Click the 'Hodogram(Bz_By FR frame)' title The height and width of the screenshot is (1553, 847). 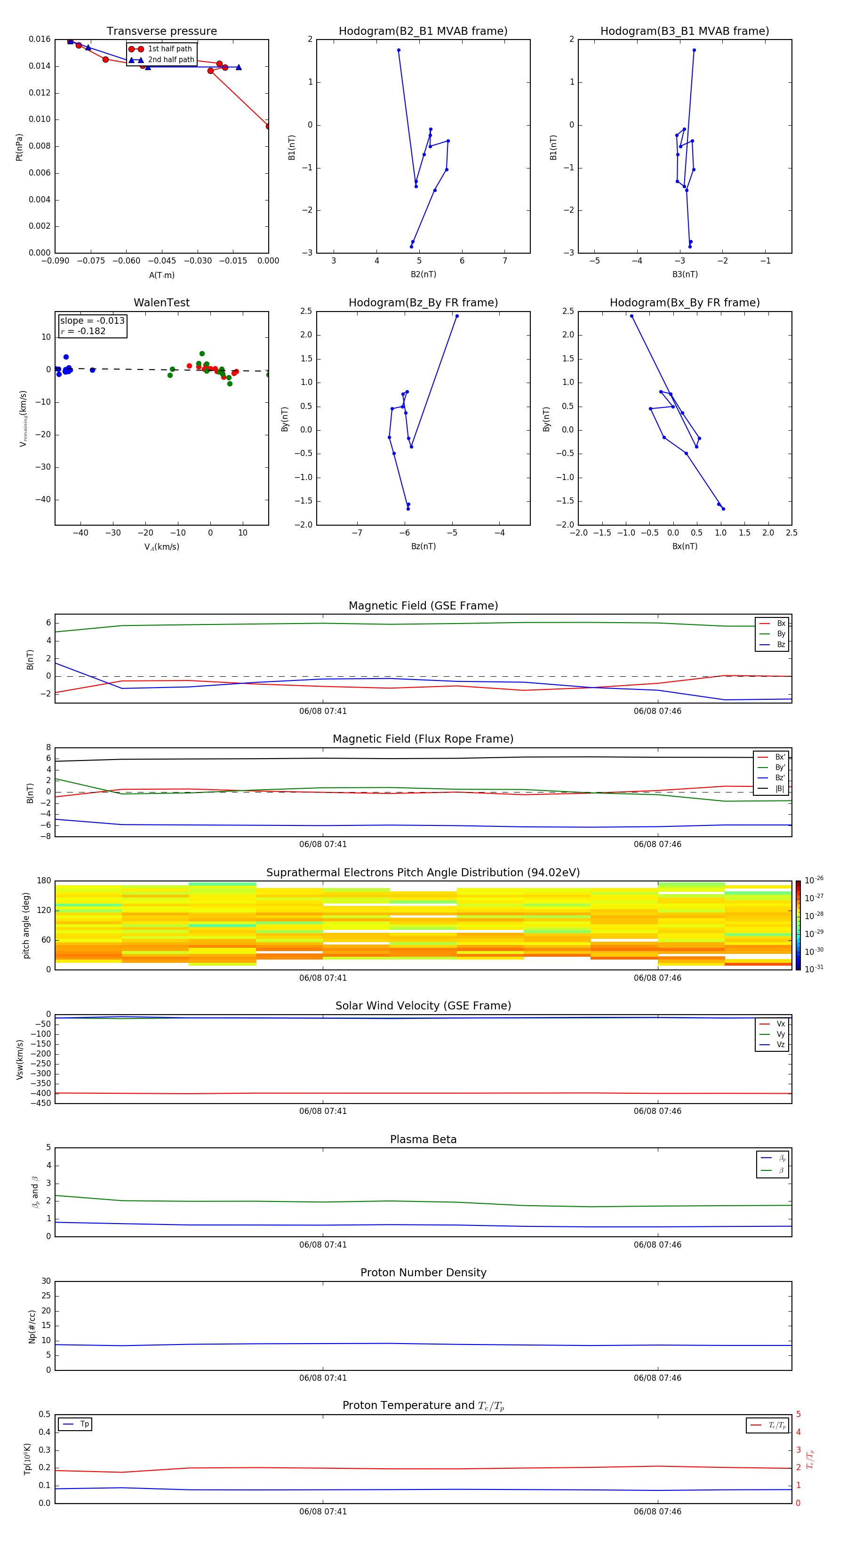[x=423, y=303]
